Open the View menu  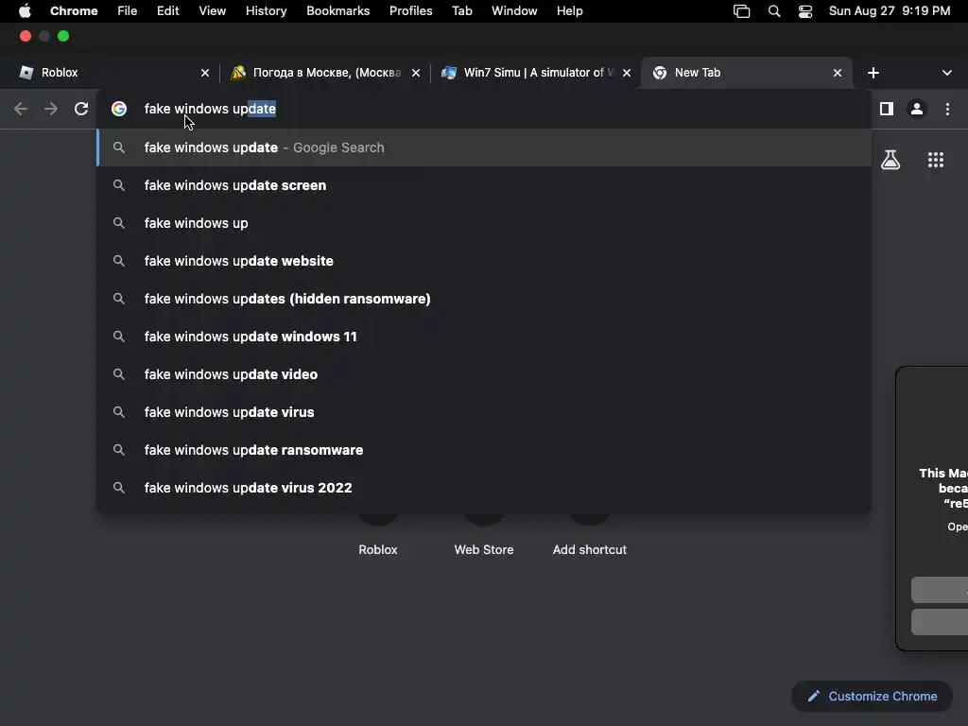coord(212,11)
